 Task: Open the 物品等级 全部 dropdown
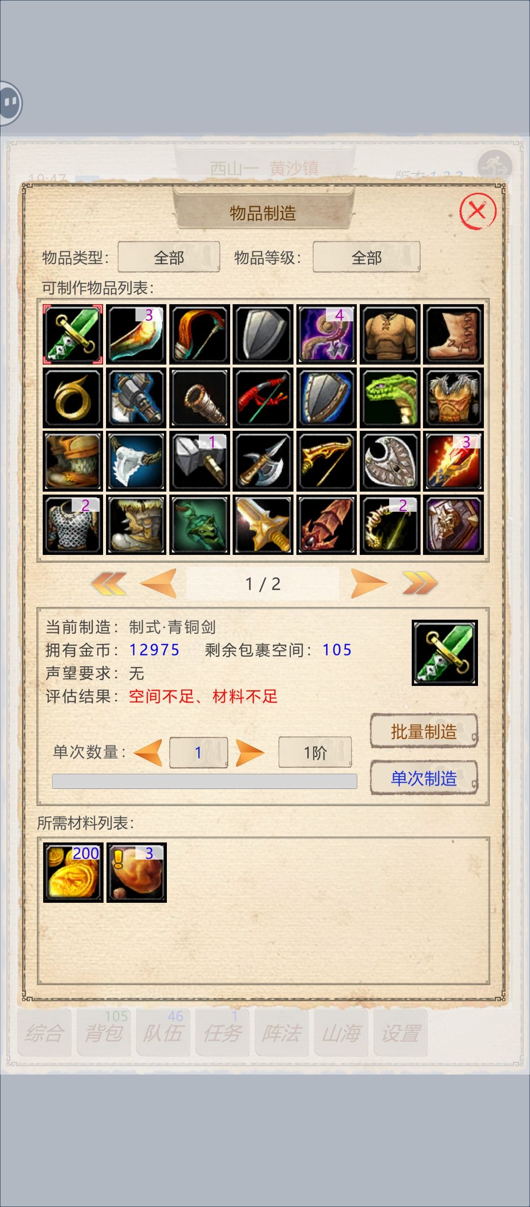[367, 257]
